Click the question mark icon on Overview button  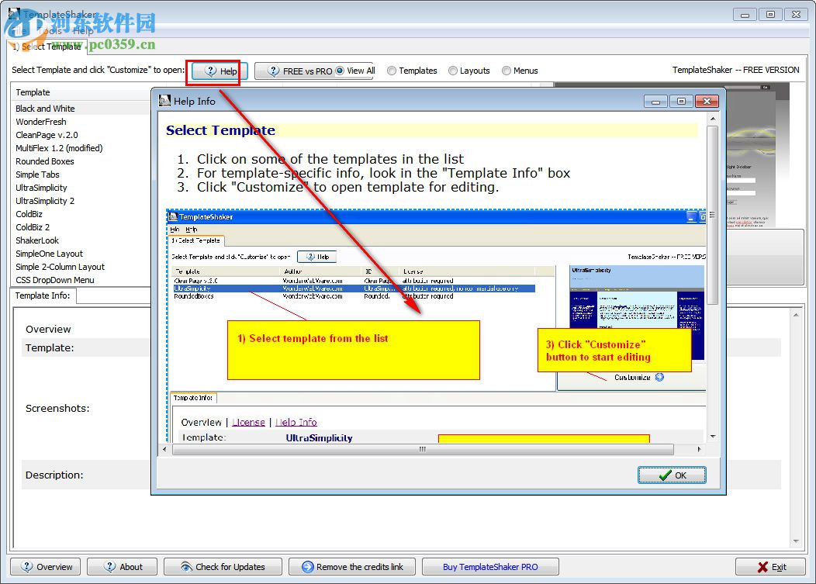tap(27, 566)
